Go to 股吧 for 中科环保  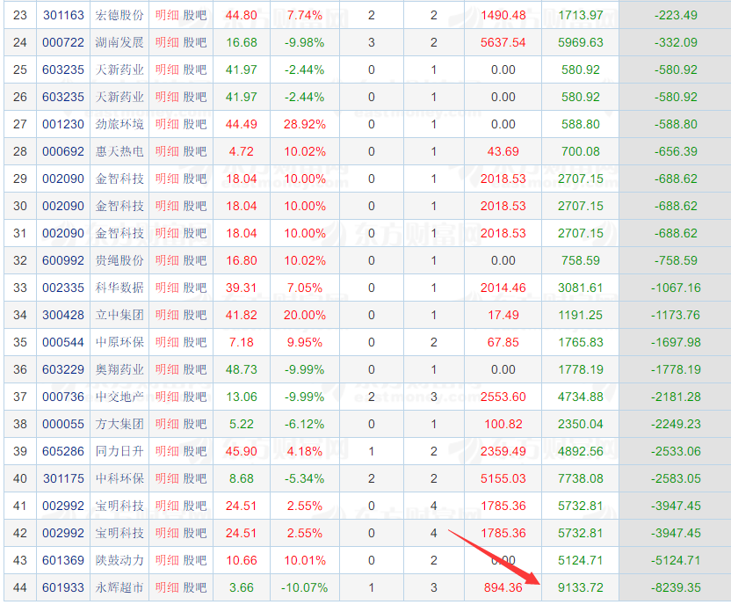(x=195, y=478)
